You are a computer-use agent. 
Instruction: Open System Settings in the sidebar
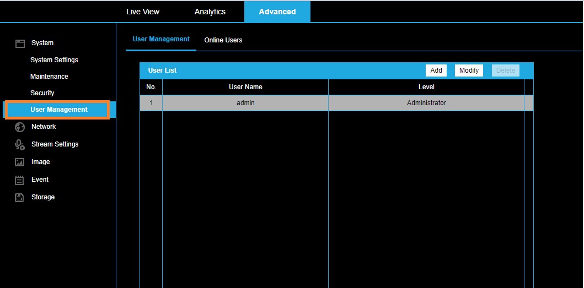coord(54,60)
